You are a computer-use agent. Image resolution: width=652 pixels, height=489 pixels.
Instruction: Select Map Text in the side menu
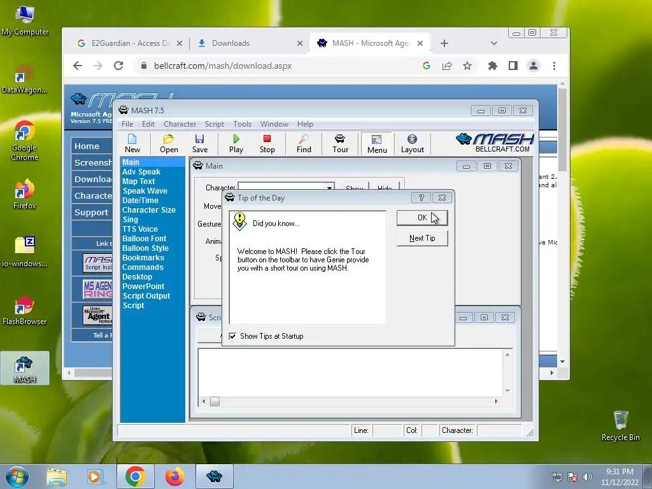138,181
